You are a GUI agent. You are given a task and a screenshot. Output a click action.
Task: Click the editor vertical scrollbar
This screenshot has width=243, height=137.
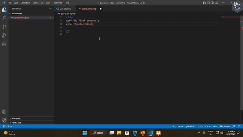(x=241, y=62)
